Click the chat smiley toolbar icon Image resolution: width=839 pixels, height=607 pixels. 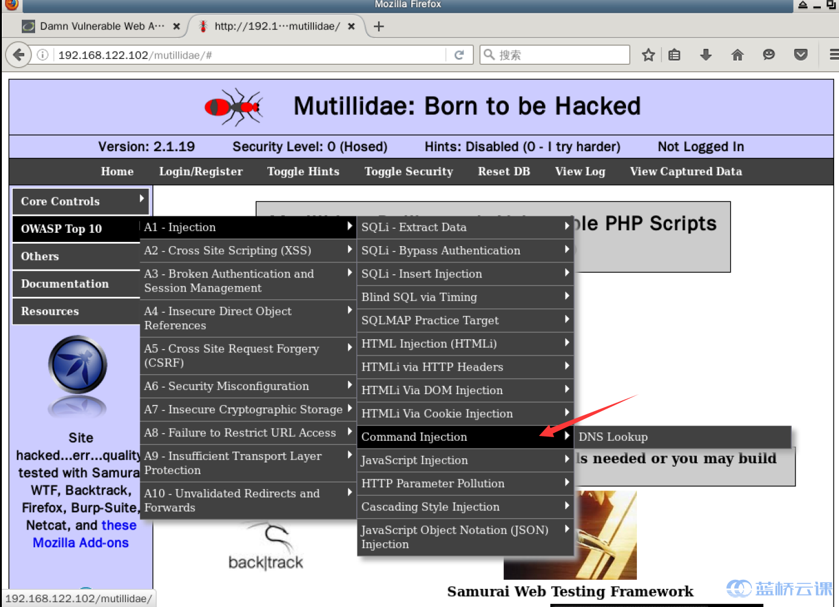(769, 55)
